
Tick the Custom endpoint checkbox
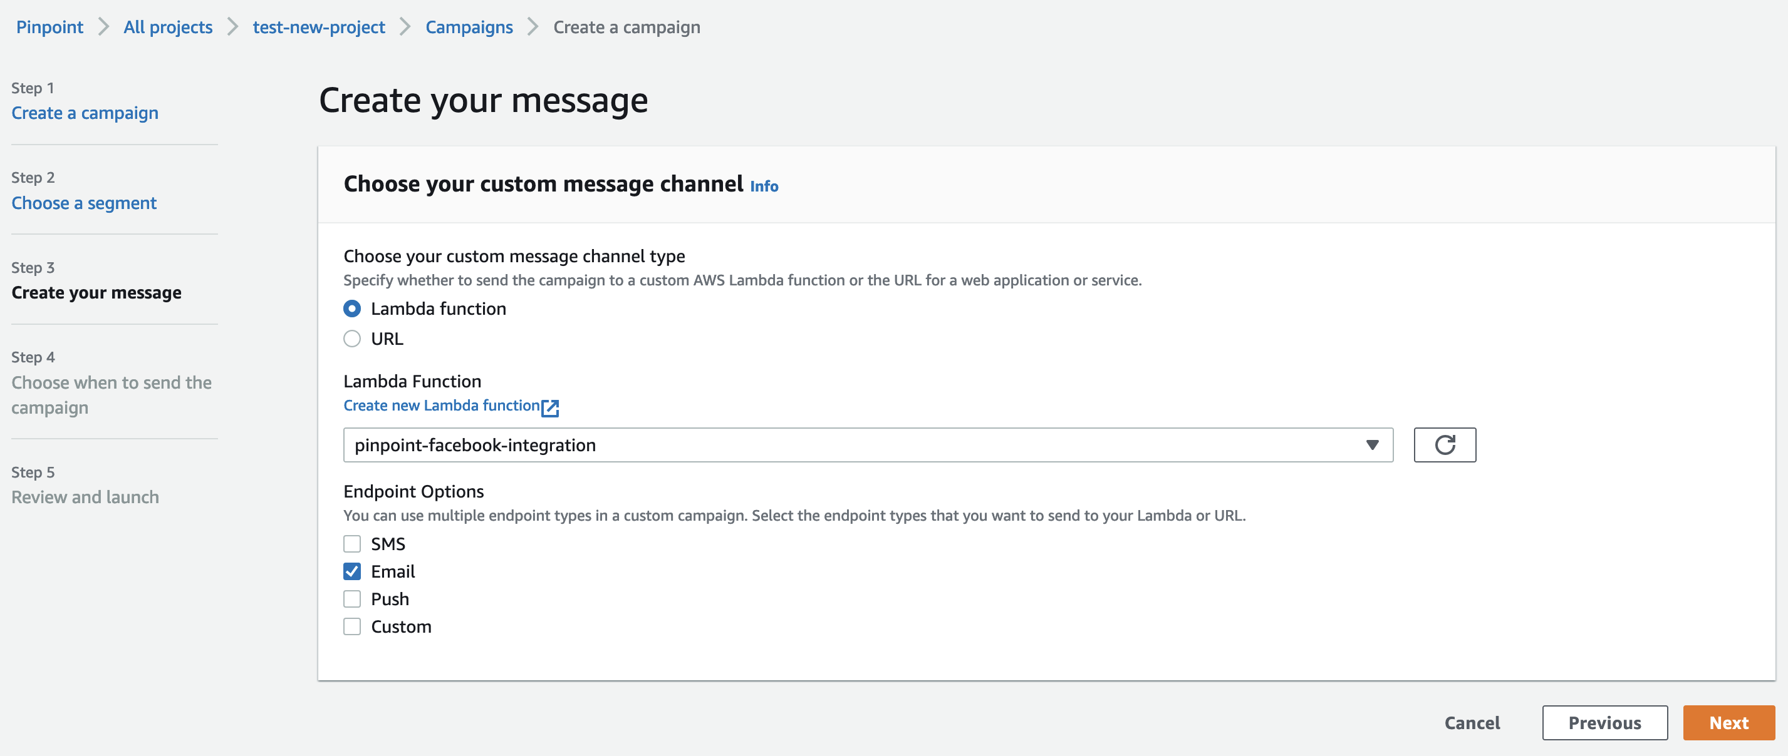coord(352,626)
